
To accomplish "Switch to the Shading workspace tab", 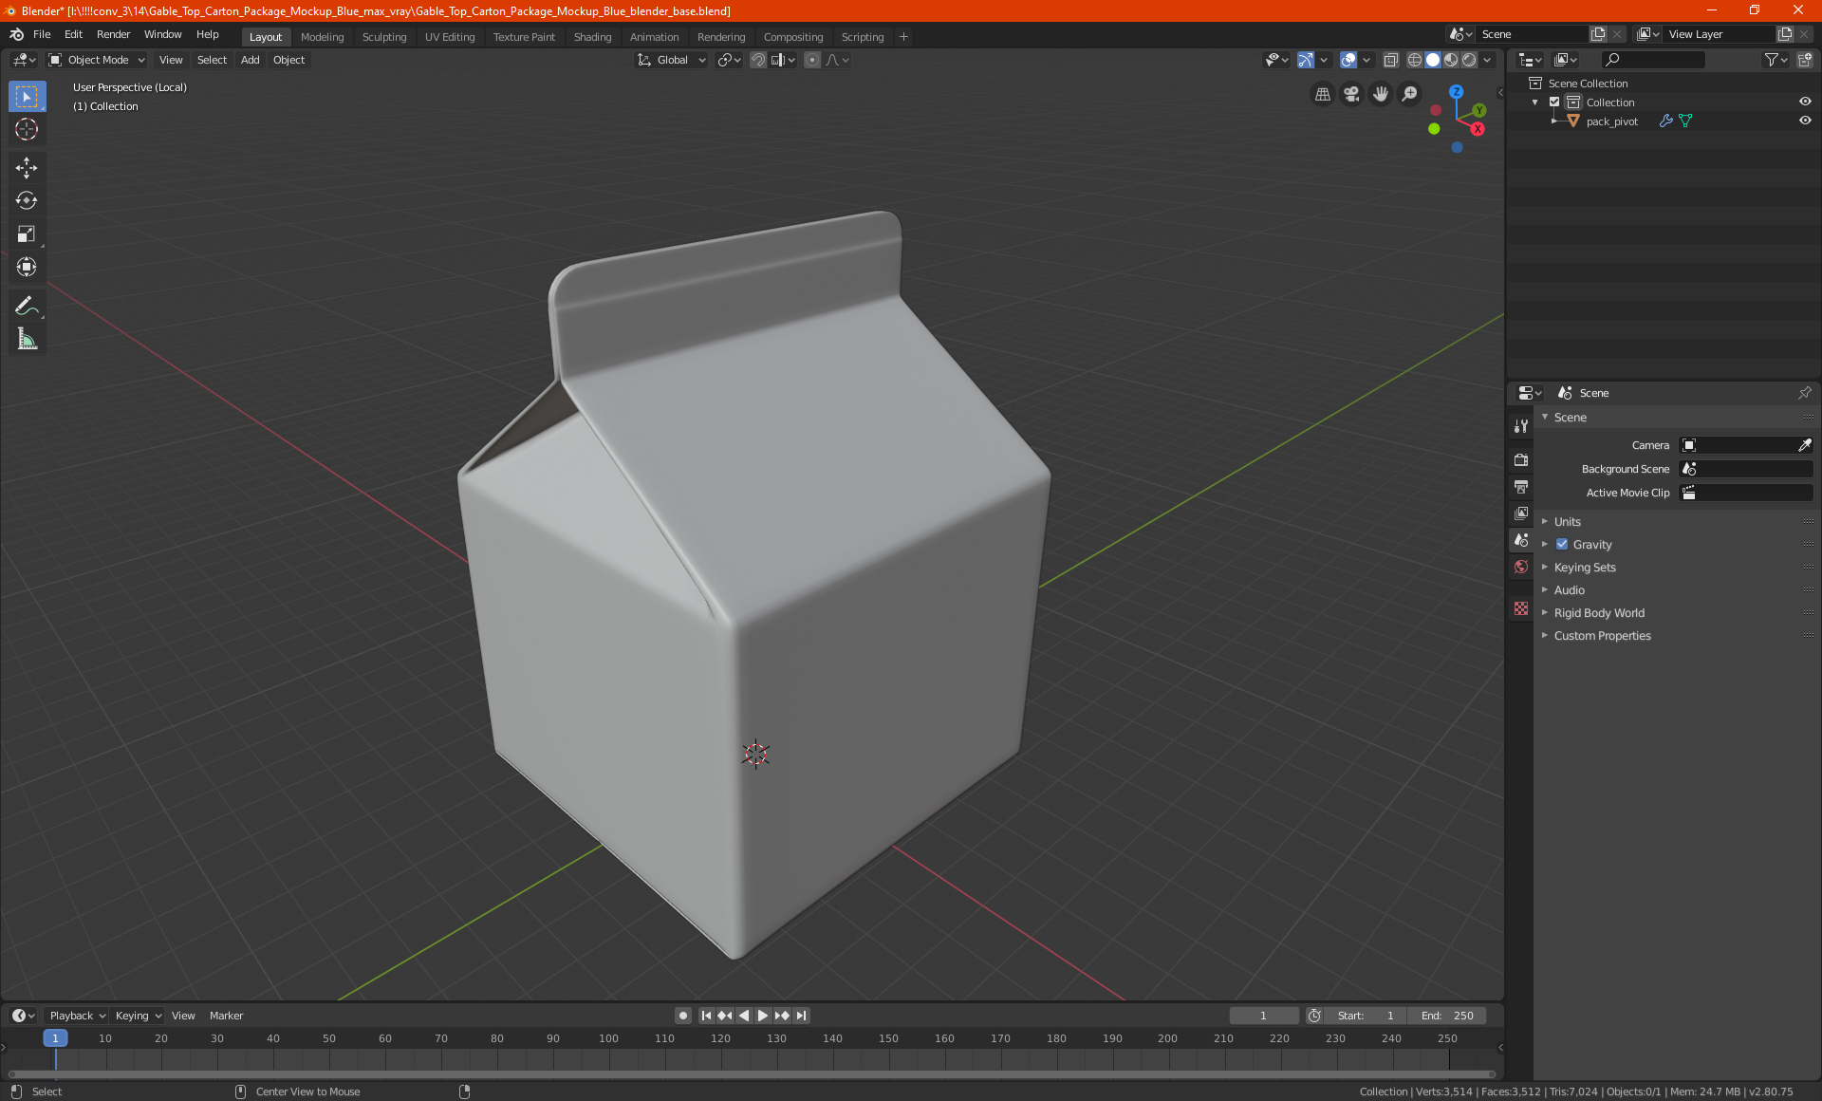I will (x=592, y=37).
